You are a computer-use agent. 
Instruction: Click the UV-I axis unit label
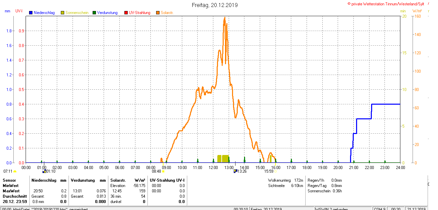[19, 11]
